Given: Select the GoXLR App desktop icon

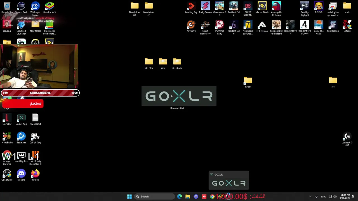Looking at the screenshot, I should [x=21, y=119].
